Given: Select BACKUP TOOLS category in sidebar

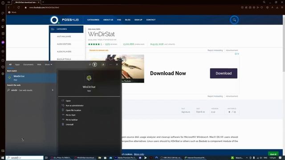Looking at the screenshot, I should coord(64,59).
